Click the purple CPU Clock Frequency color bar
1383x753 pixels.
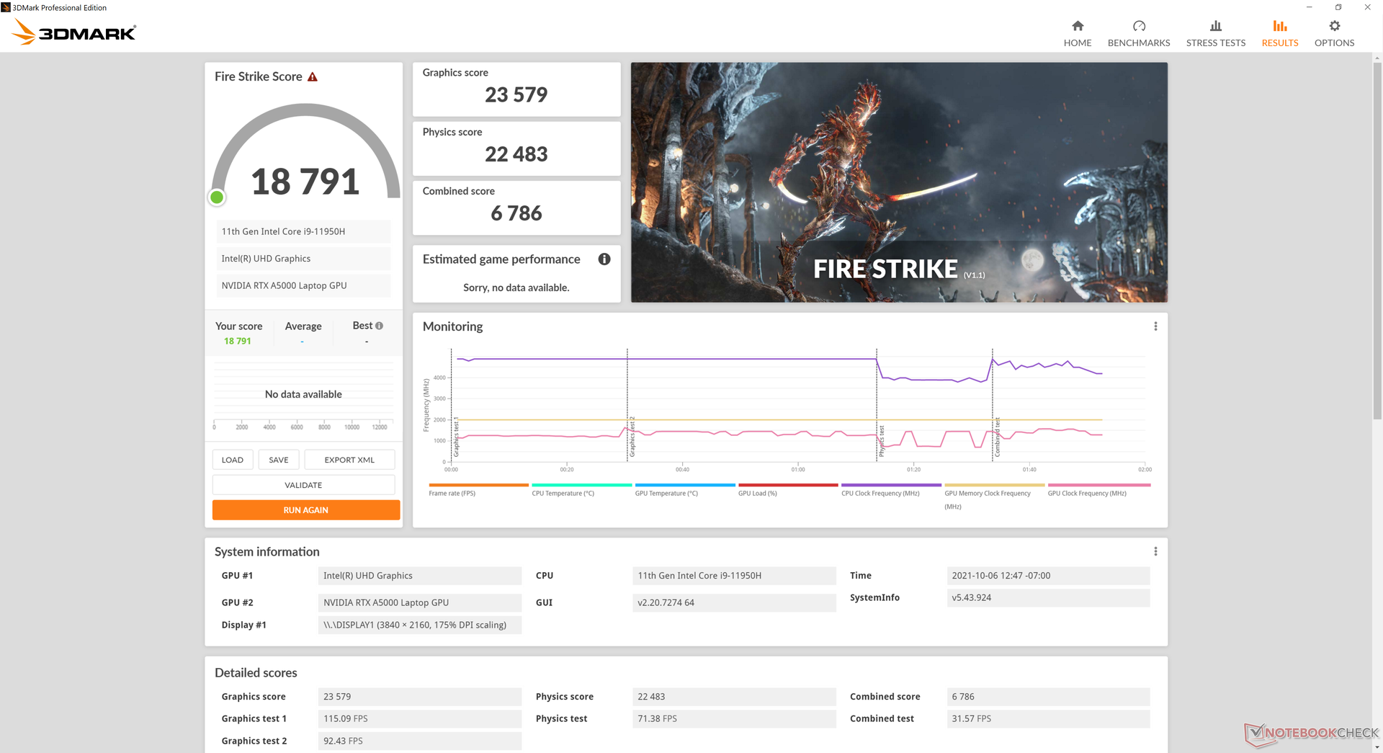pyautogui.click(x=891, y=485)
